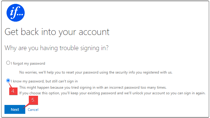
Task: Click the 'Get back into your account' heading
Action: click(57, 32)
